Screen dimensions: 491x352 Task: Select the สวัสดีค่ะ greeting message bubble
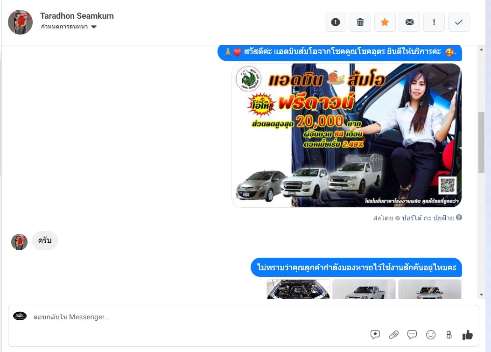(x=340, y=52)
